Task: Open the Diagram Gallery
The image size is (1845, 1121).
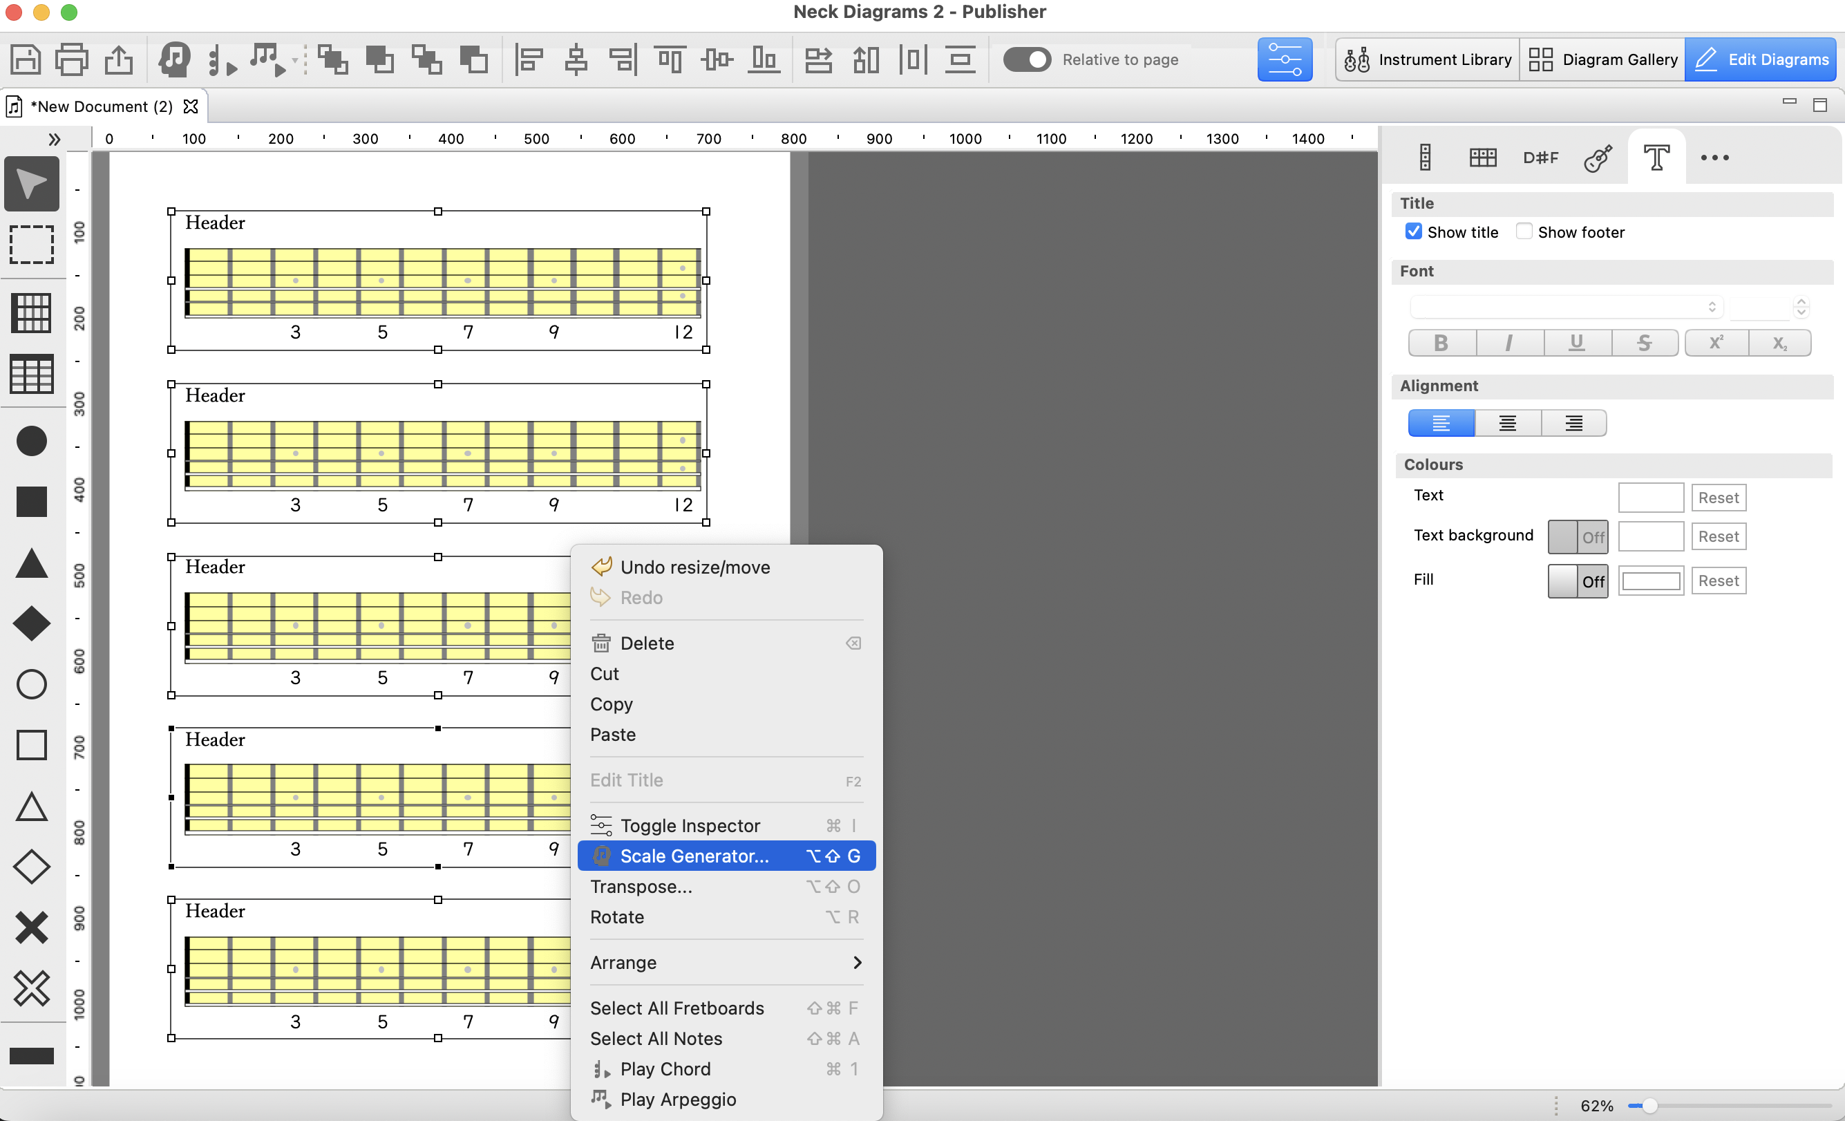Action: 1602,59
